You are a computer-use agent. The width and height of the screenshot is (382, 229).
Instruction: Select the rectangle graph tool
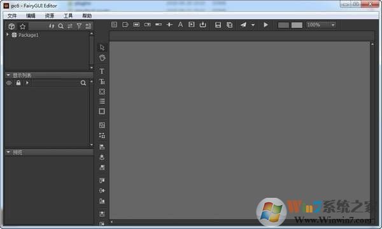coord(102,111)
